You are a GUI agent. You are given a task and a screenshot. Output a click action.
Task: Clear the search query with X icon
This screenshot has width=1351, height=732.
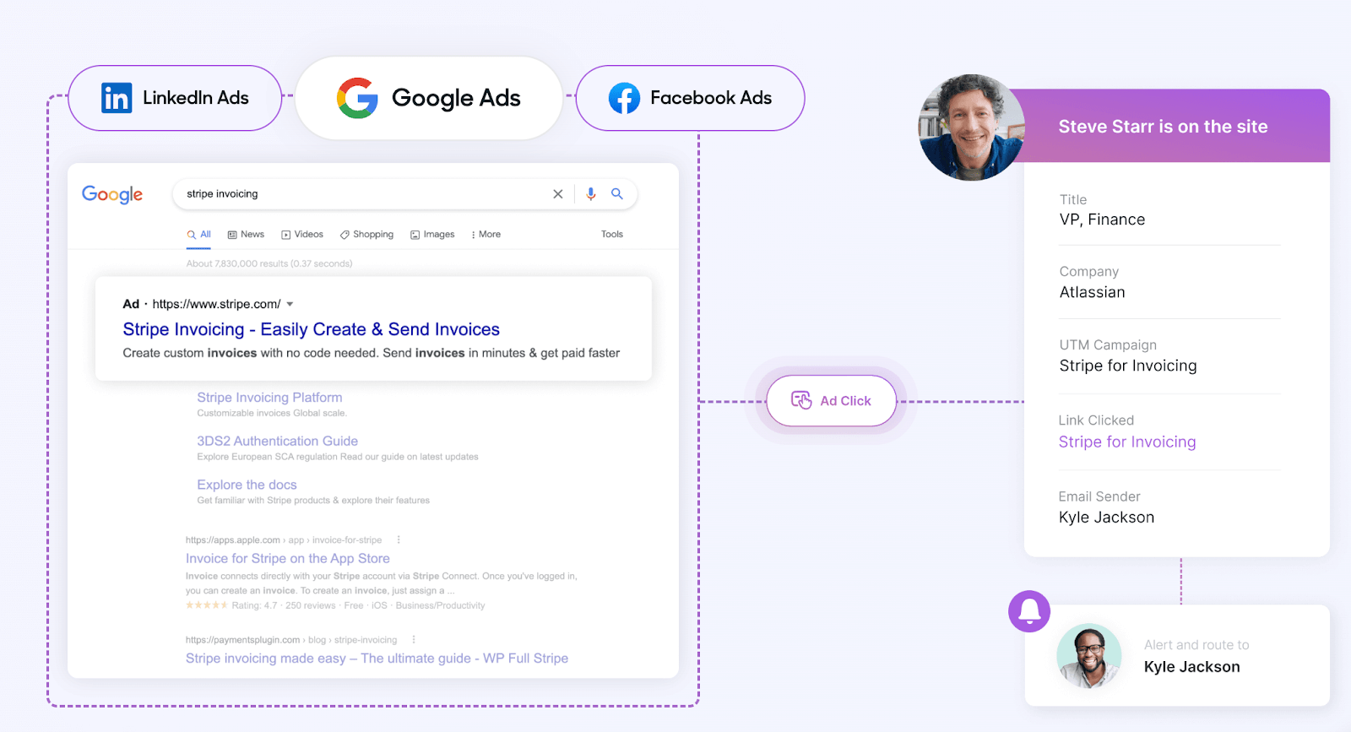coord(558,194)
